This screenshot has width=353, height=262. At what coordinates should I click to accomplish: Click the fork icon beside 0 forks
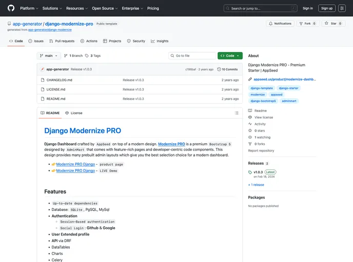pyautogui.click(x=250, y=144)
